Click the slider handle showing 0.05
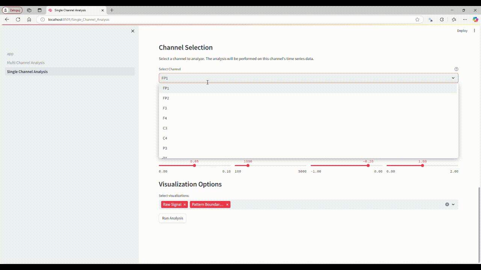 [x=194, y=165]
